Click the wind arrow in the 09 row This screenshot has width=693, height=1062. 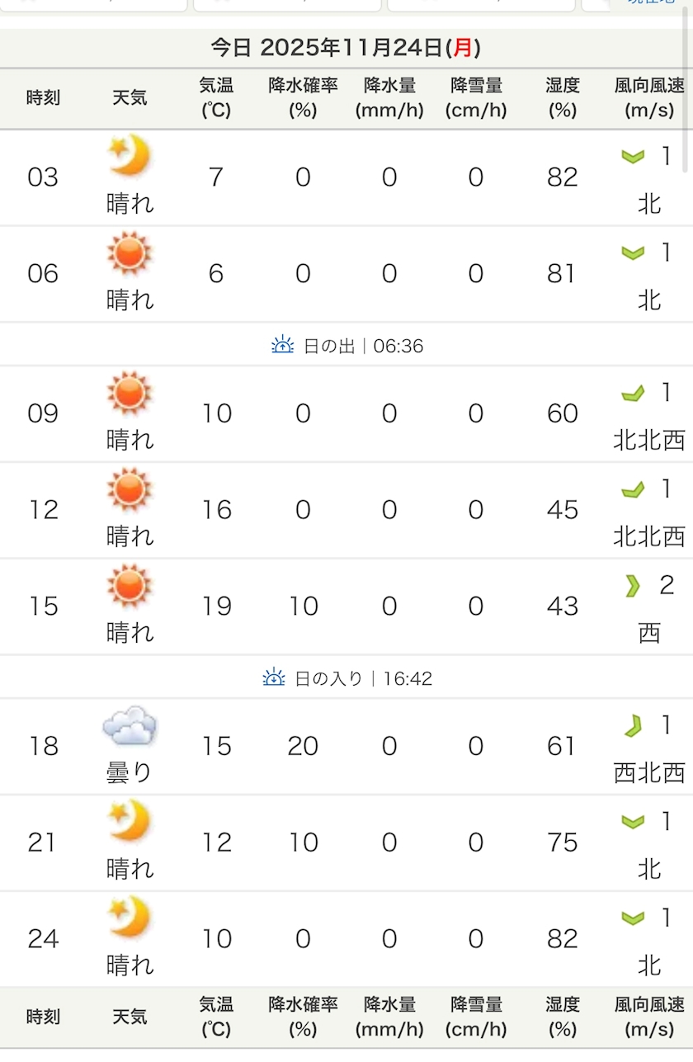coord(633,394)
